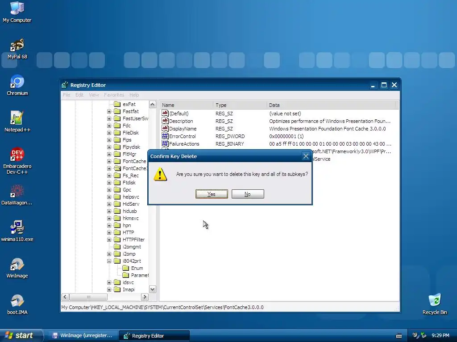This screenshot has width=457, height=342.
Task: Maximize the Registry Editor window
Action: pyautogui.click(x=384, y=85)
